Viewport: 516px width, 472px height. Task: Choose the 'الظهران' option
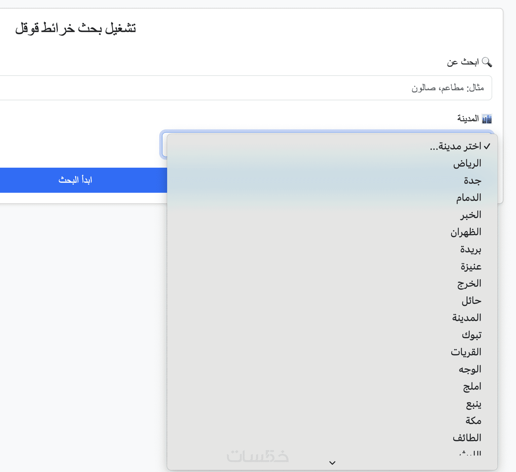[466, 232]
